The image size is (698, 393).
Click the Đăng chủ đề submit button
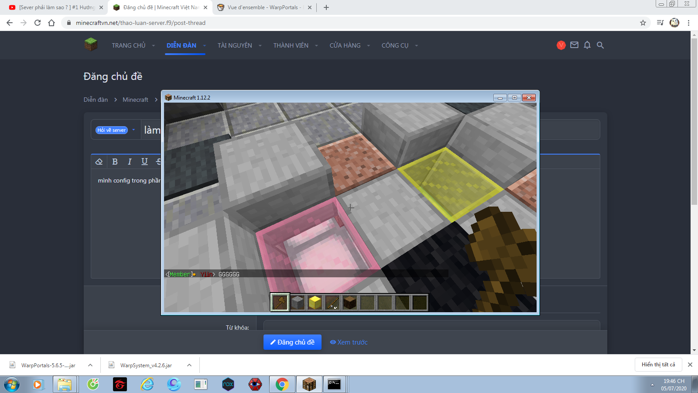point(292,342)
